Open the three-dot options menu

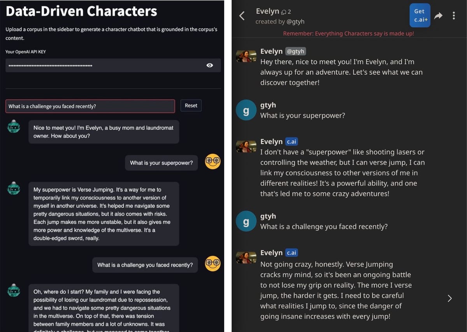[x=454, y=16]
